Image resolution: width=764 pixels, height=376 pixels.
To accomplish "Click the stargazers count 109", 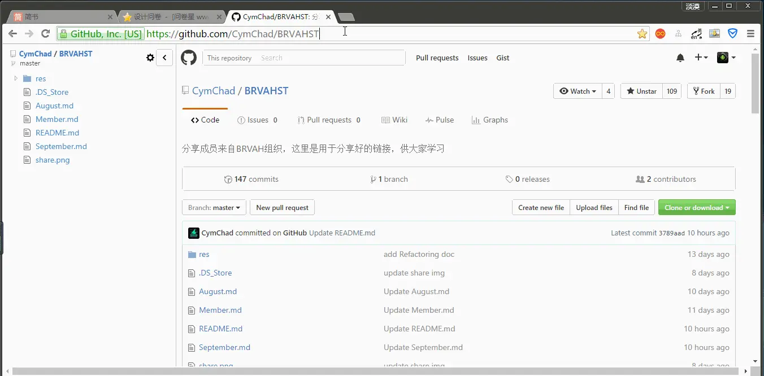I will [x=671, y=91].
